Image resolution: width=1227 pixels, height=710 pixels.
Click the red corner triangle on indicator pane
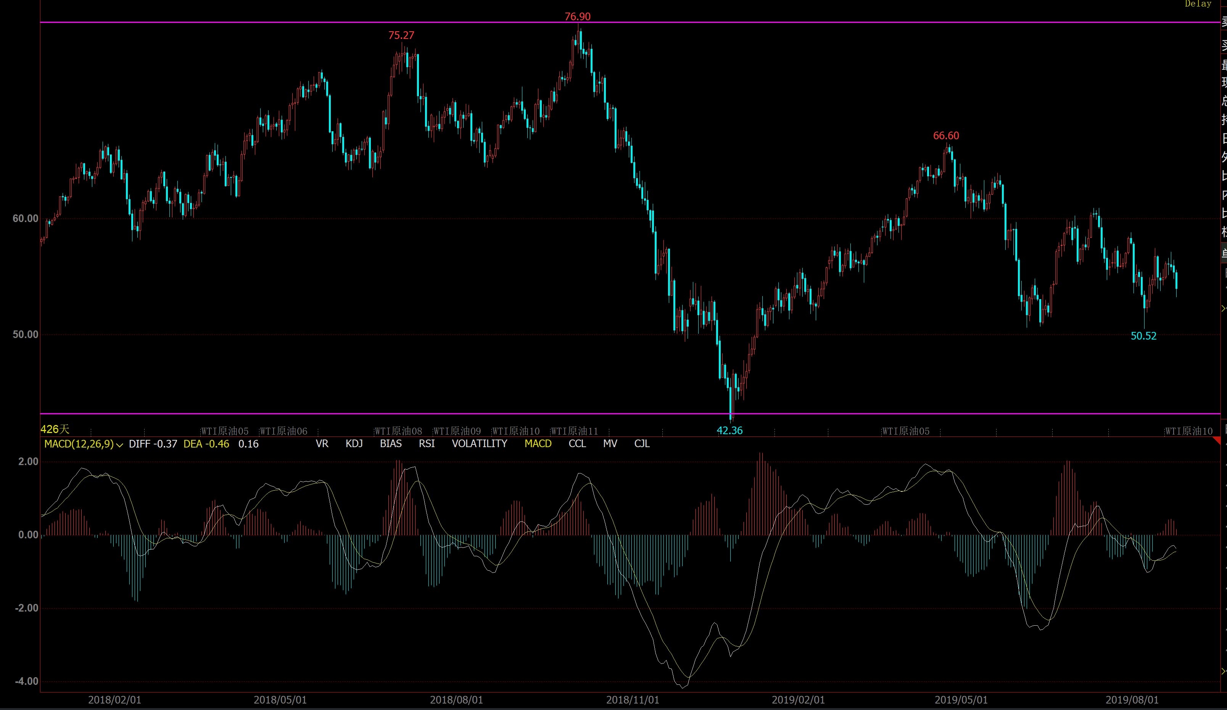[x=1217, y=441]
